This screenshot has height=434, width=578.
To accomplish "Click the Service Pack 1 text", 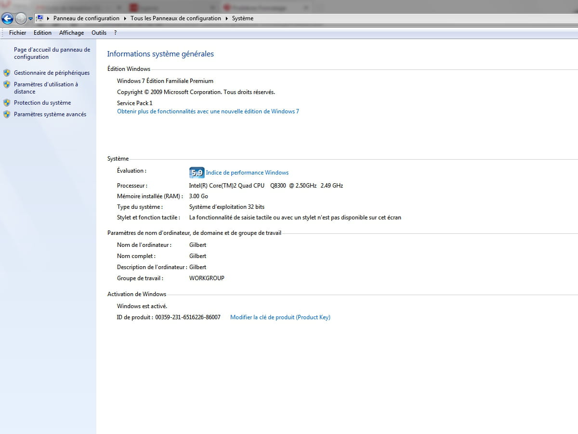I will 135,103.
